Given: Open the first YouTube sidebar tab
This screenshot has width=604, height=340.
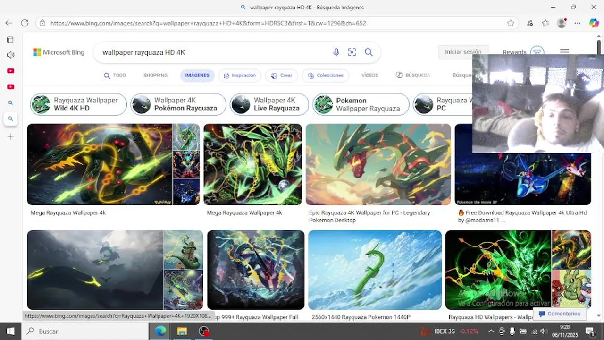Looking at the screenshot, I should point(10,71).
